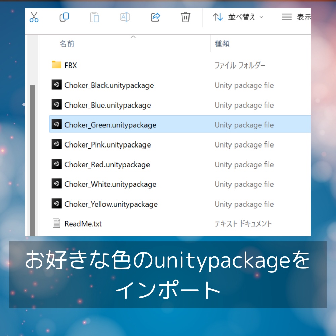Click Unity package file type for Choker_Red
The height and width of the screenshot is (336, 336).
click(x=244, y=165)
